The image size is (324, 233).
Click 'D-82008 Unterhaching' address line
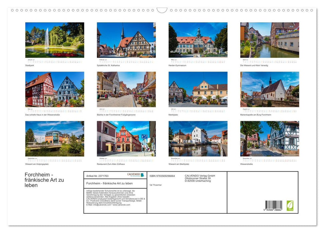coord(198,181)
